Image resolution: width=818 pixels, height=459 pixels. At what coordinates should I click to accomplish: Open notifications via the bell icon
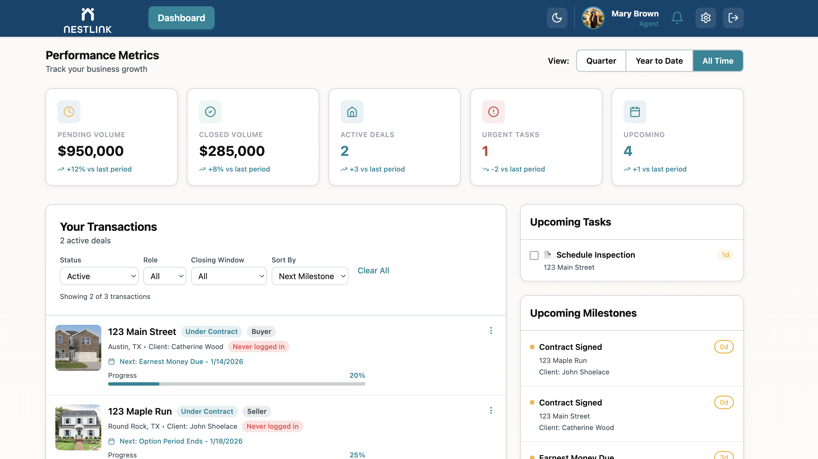[x=677, y=18]
